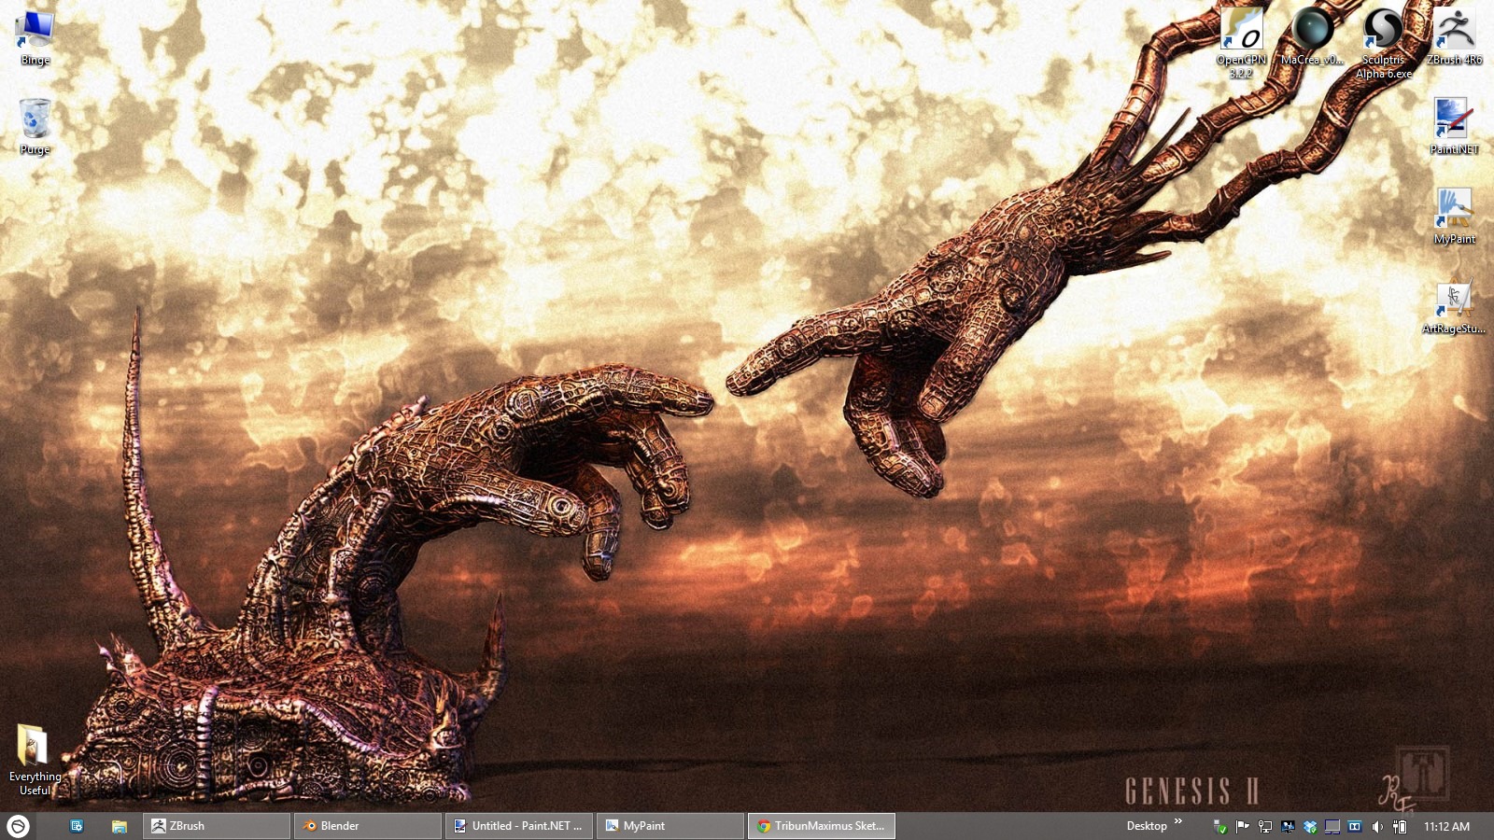Click the monitor graphics tray icon
The width and height of the screenshot is (1494, 840).
tap(1288, 826)
